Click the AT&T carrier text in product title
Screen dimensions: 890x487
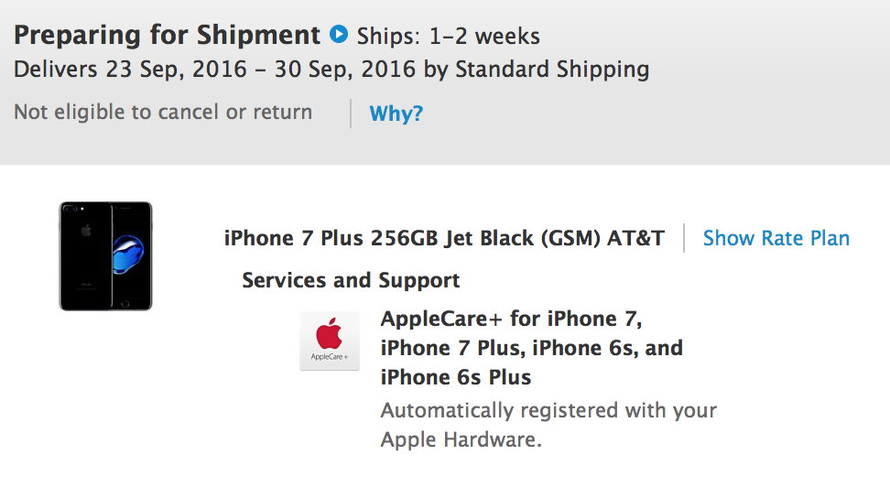(x=635, y=238)
